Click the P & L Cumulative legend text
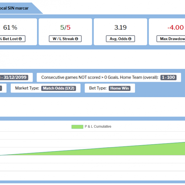 [98, 126]
